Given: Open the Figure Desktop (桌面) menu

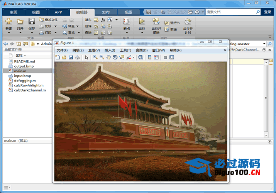Looking at the screenshot, I should [x=142, y=50].
